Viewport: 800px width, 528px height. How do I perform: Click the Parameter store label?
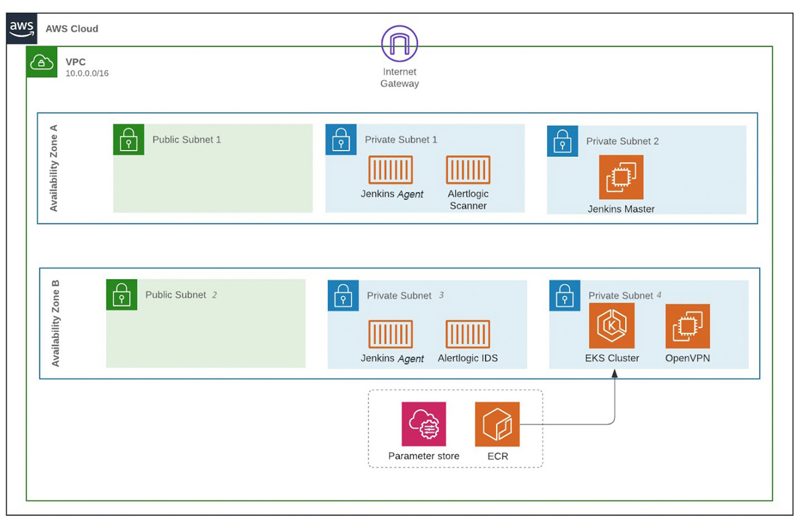click(424, 456)
